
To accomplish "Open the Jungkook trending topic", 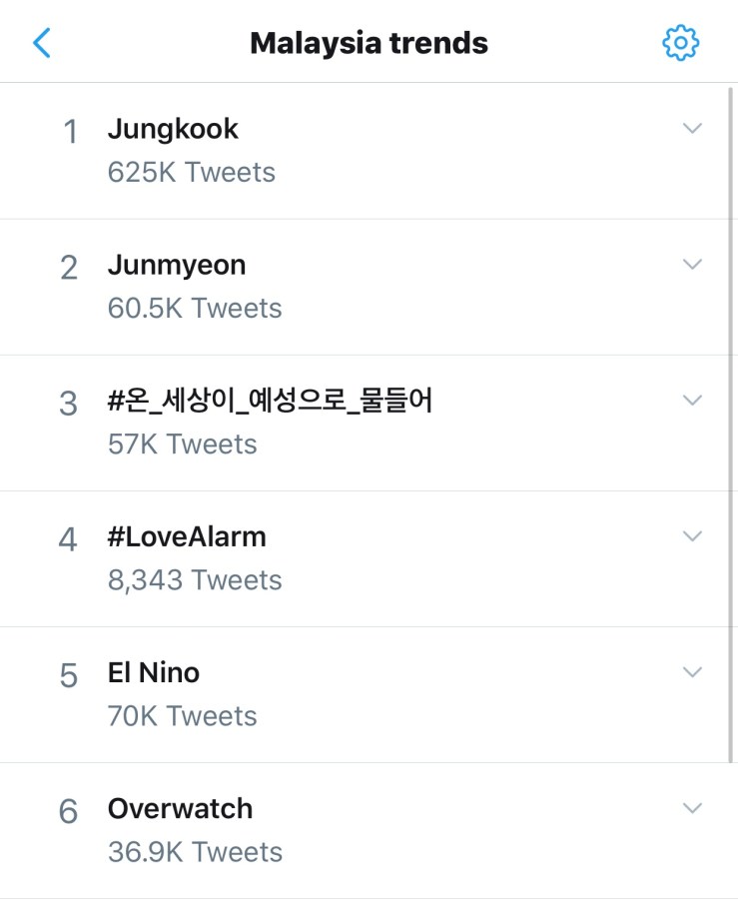I will pyautogui.click(x=173, y=129).
